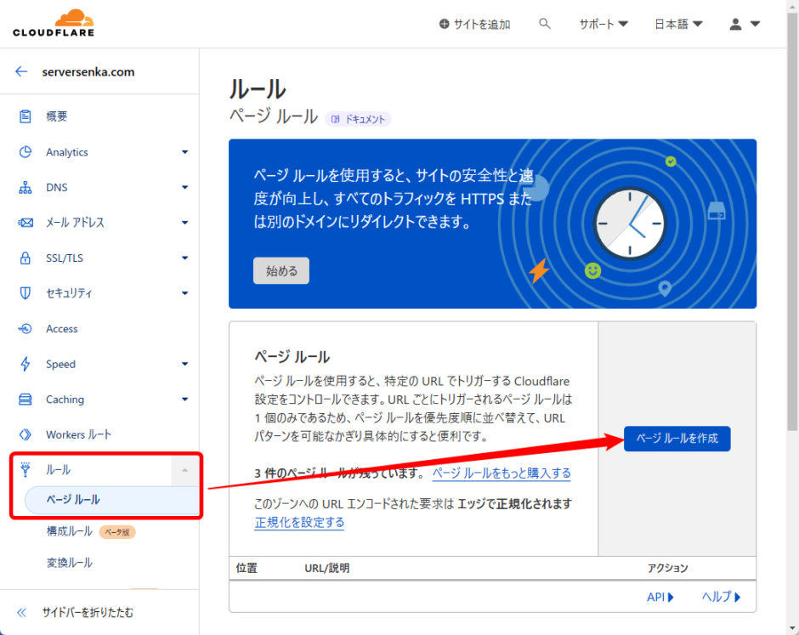Viewport: 799px width, 635px height.
Task: Open the Access key section
Action: coord(61,328)
